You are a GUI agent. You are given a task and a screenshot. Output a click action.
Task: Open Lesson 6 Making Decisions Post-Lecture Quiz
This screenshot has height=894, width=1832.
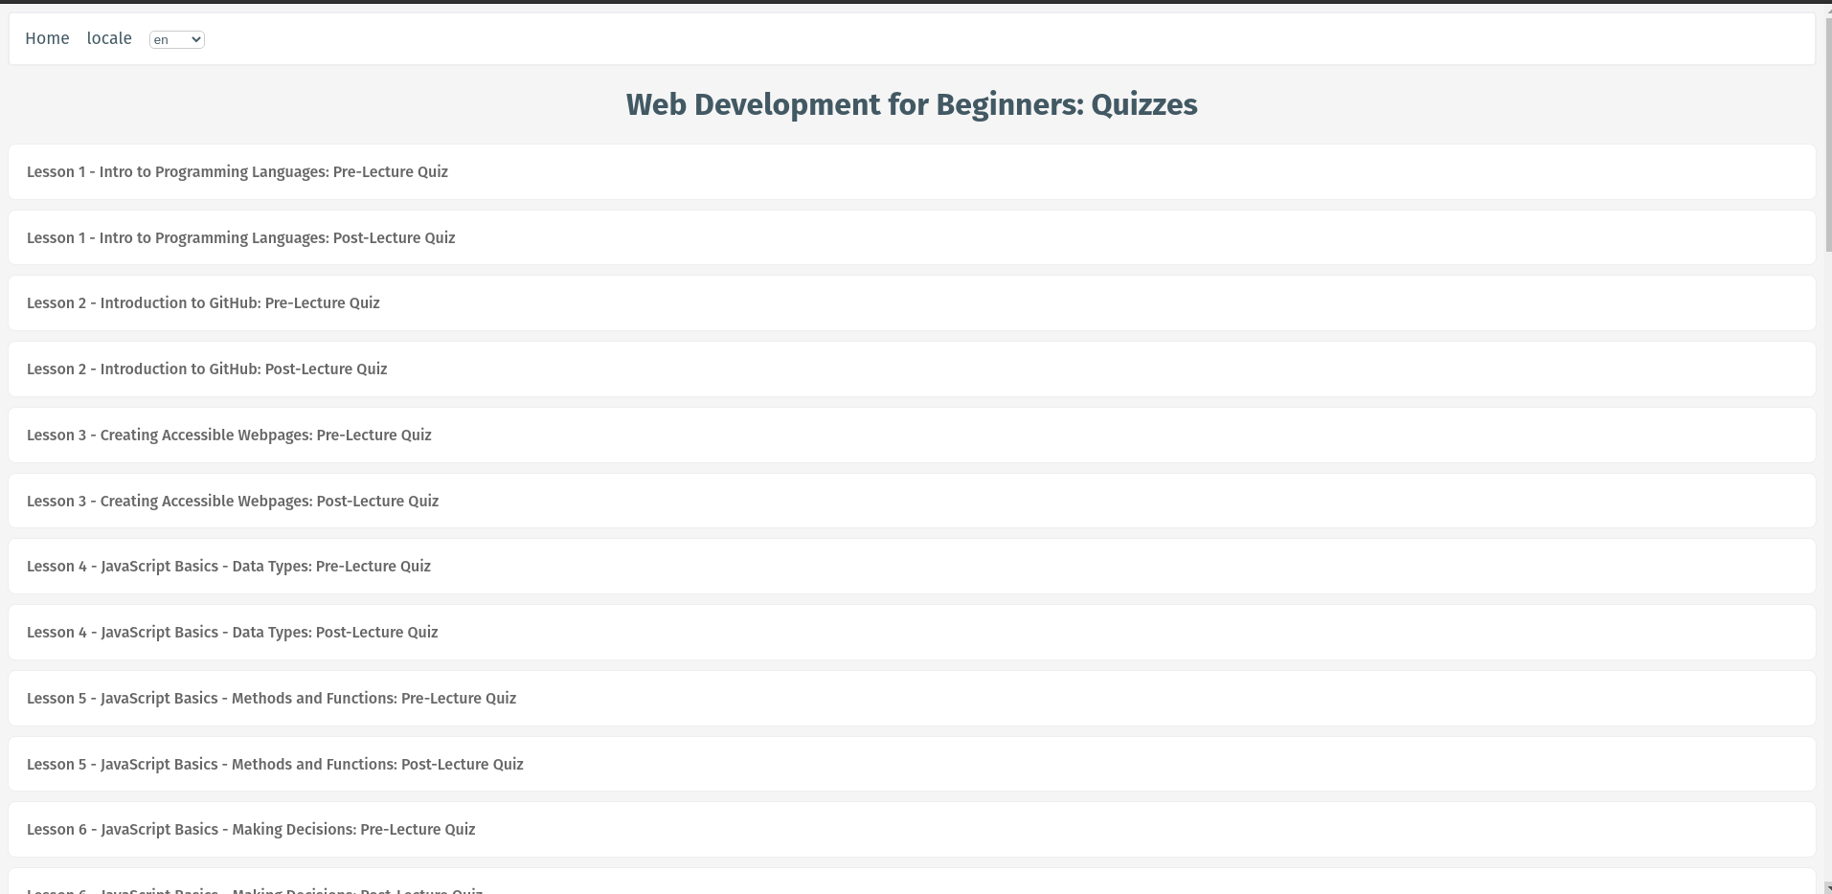[255, 890]
